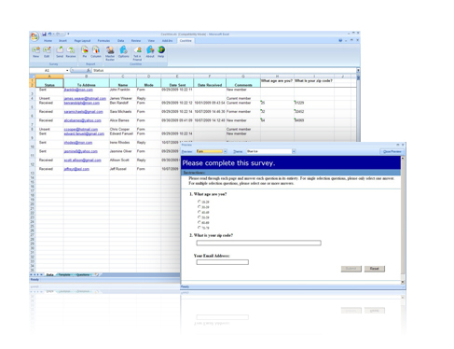Select the Comments header cell
The width and height of the screenshot is (454, 349).
(243, 83)
